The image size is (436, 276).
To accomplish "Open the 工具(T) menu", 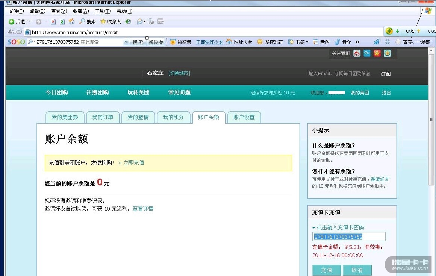I will point(103,11).
